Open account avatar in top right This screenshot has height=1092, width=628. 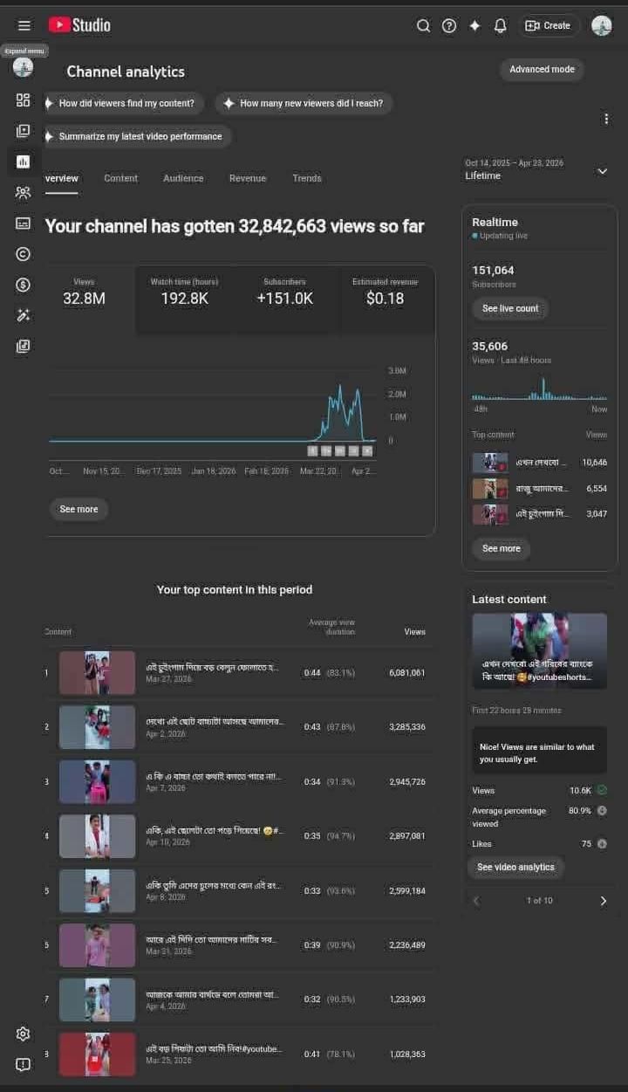pos(602,25)
